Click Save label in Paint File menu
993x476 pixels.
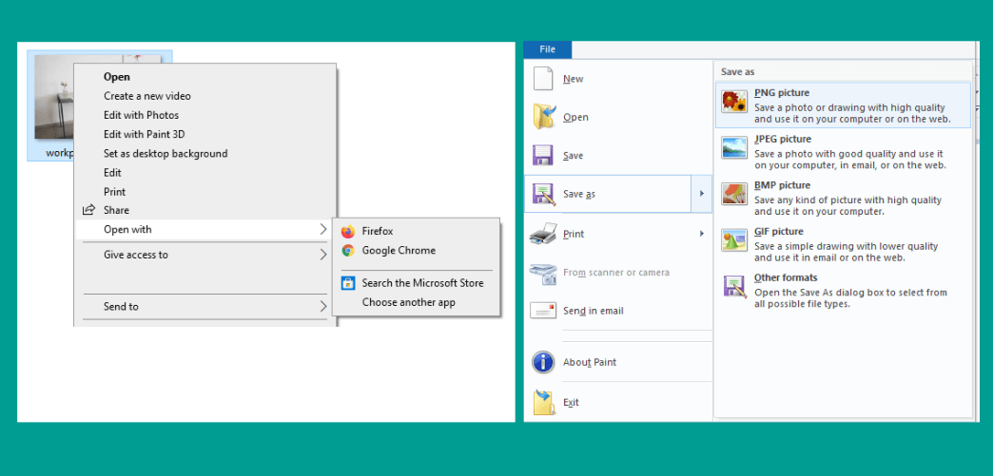(574, 156)
